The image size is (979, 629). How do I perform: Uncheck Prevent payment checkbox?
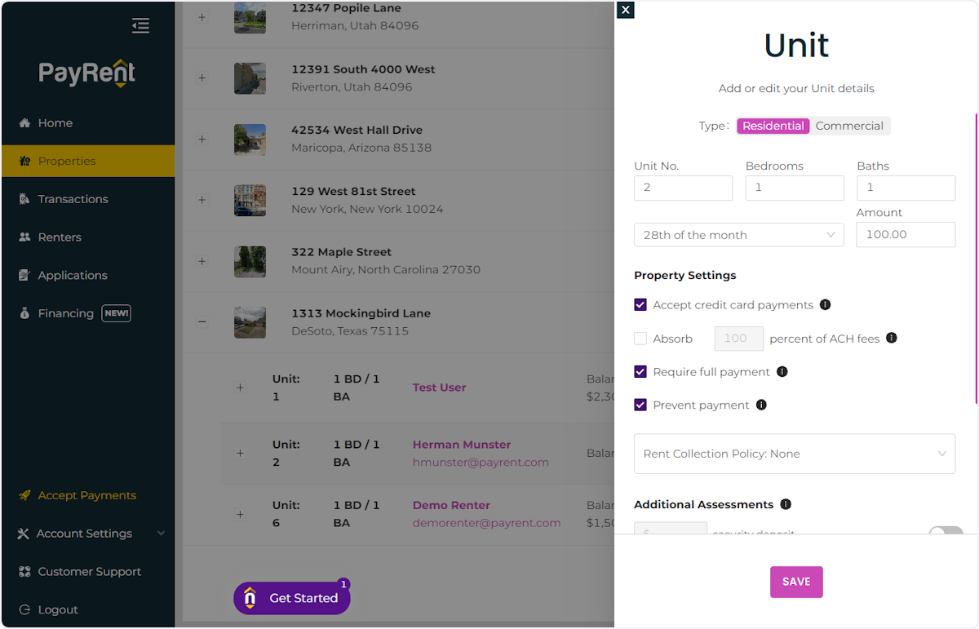[640, 405]
